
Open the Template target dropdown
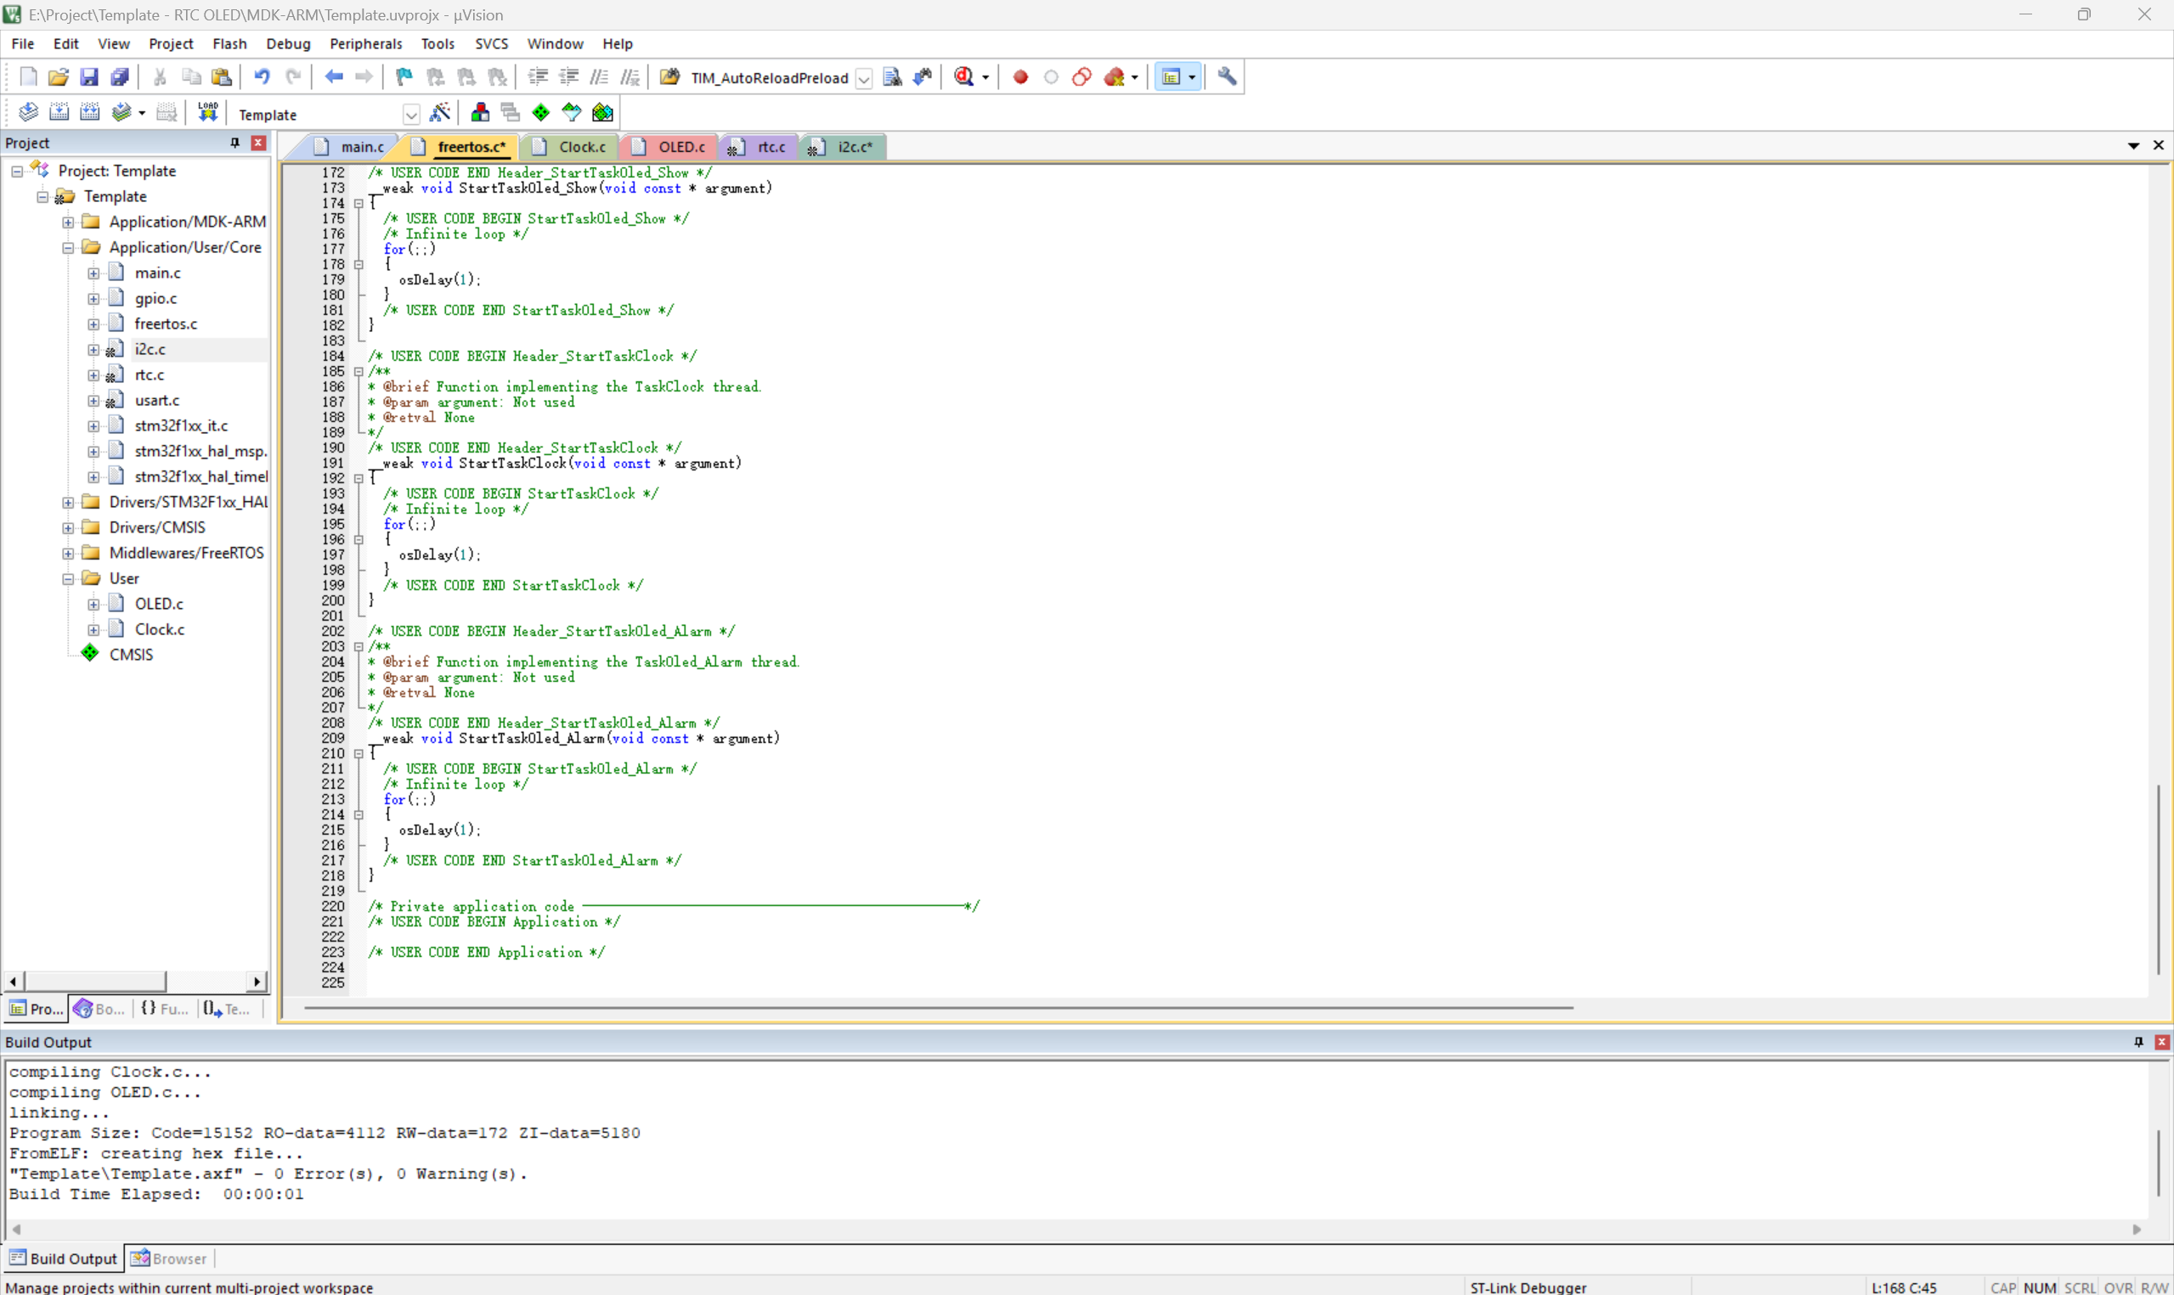[410, 115]
